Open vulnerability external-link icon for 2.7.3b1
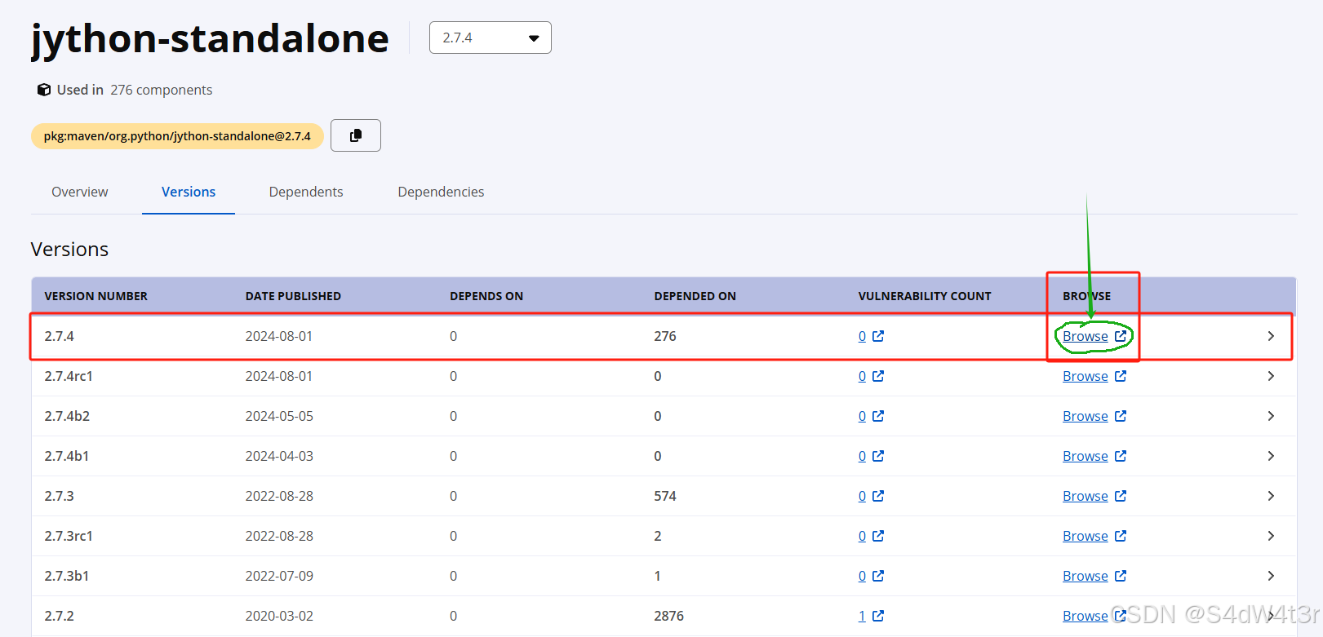1323x637 pixels. [x=878, y=576]
